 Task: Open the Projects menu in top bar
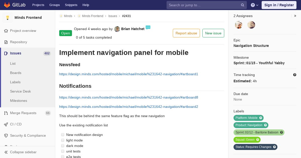pos(38,5)
